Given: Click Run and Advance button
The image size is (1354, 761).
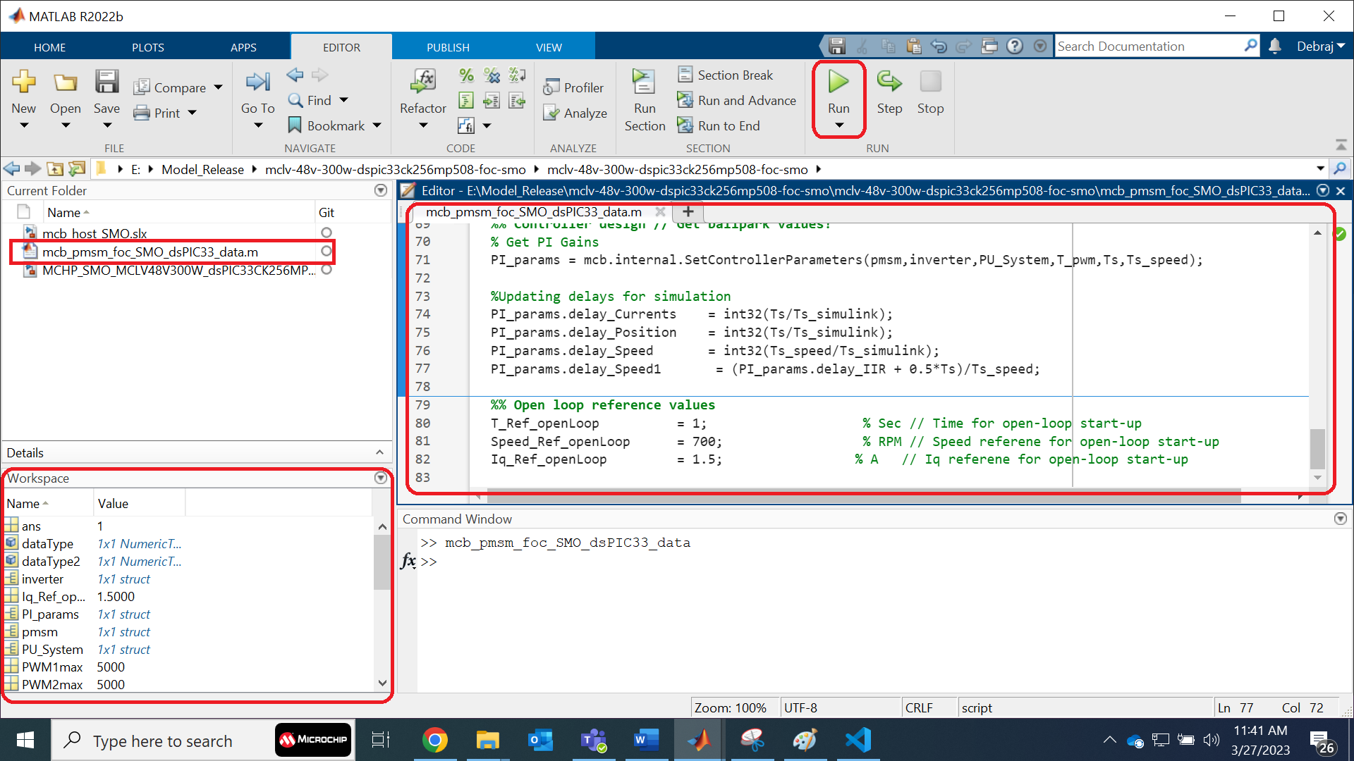Looking at the screenshot, I should tap(737, 100).
